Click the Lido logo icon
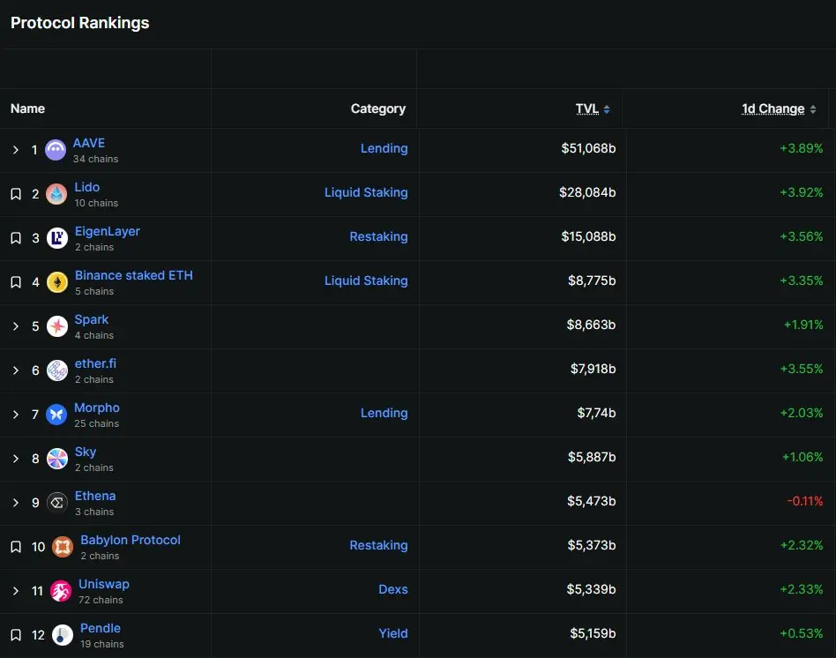The width and height of the screenshot is (836, 658). coord(56,194)
